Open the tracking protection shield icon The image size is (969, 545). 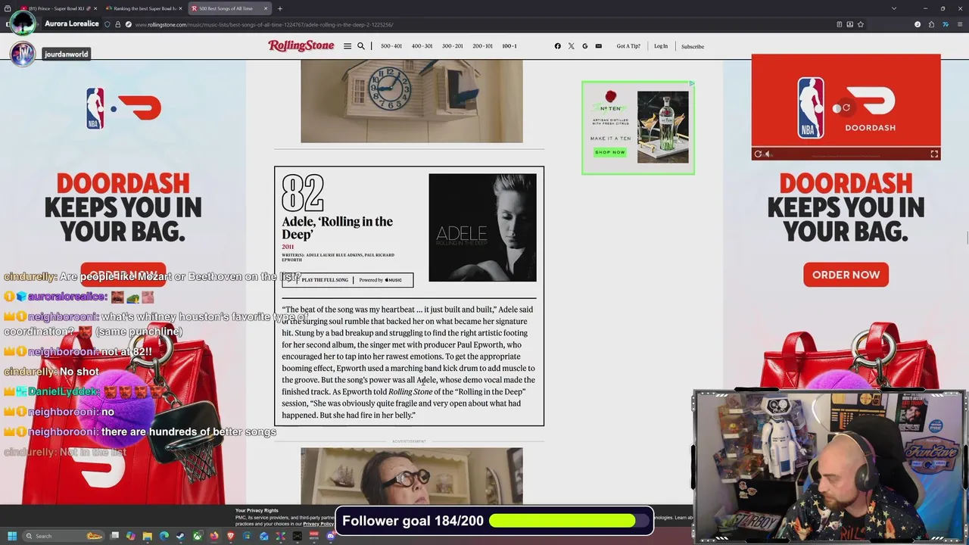[107, 24]
